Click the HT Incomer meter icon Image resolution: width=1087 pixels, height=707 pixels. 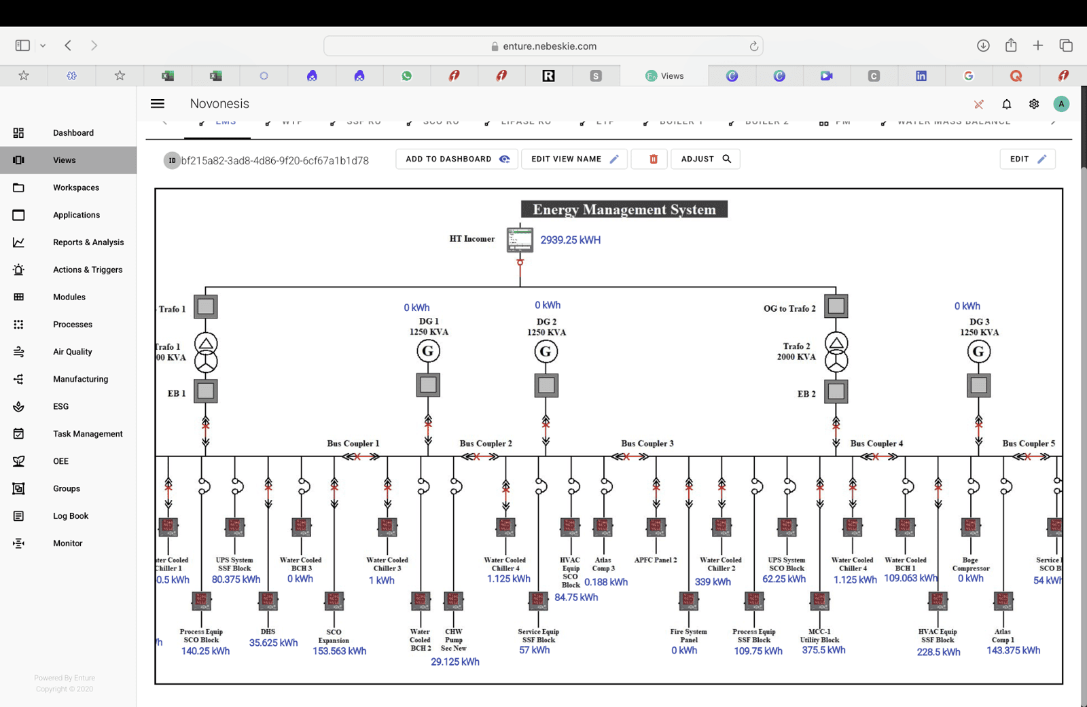[520, 240]
